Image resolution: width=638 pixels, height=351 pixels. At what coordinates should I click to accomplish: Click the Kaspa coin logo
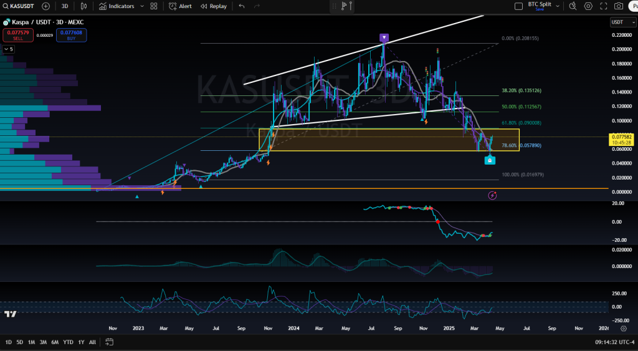pyautogui.click(x=6, y=22)
